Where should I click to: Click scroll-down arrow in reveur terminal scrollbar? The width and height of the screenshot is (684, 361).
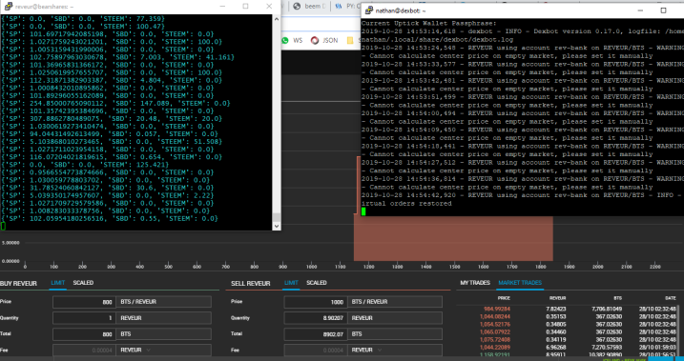pyautogui.click(x=276, y=227)
